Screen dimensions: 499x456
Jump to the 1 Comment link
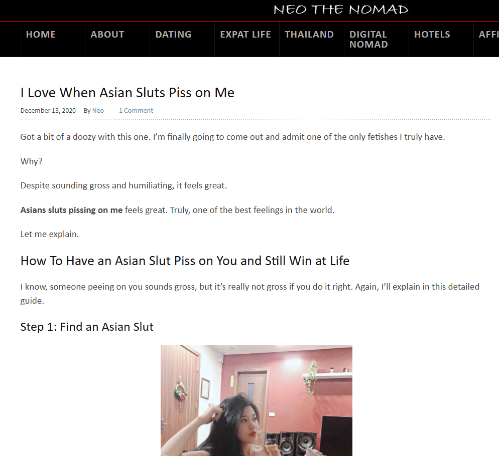(x=136, y=111)
